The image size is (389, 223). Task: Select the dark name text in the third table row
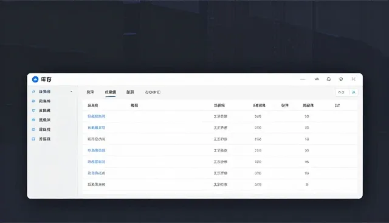click(96, 139)
